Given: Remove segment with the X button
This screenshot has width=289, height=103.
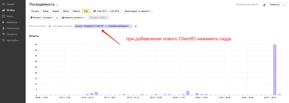Looking at the screenshot, I should [57, 18].
